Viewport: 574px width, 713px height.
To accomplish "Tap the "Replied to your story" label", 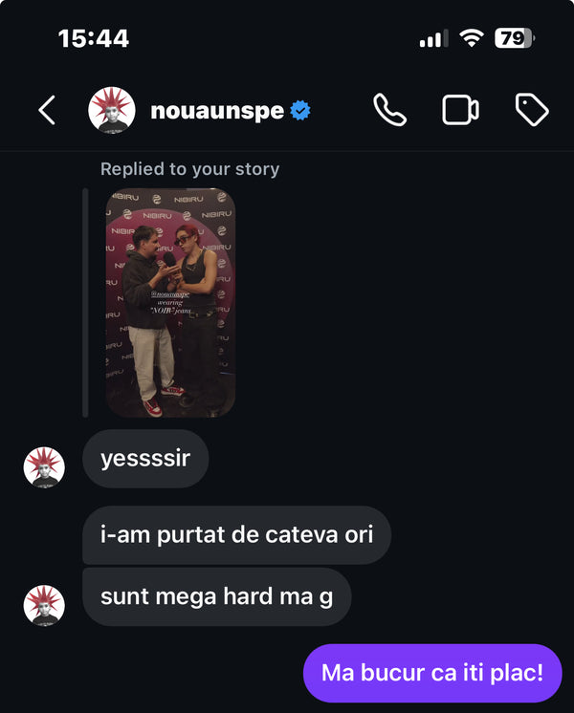I will [189, 169].
